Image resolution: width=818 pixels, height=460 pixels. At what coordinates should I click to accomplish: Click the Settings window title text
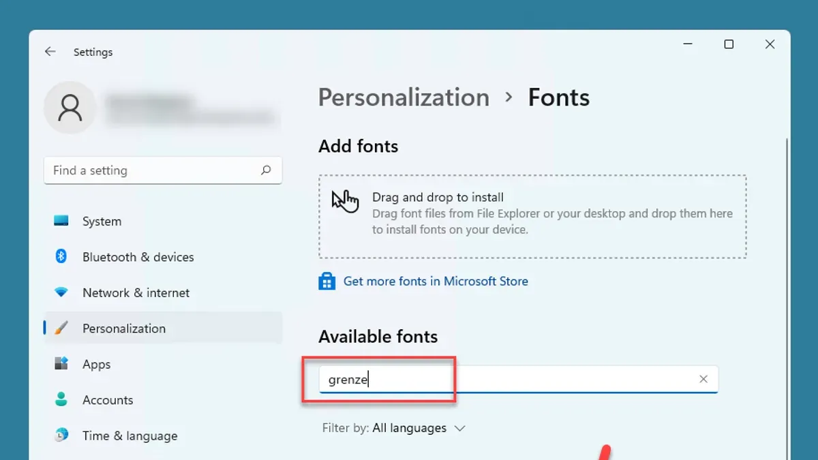[93, 52]
